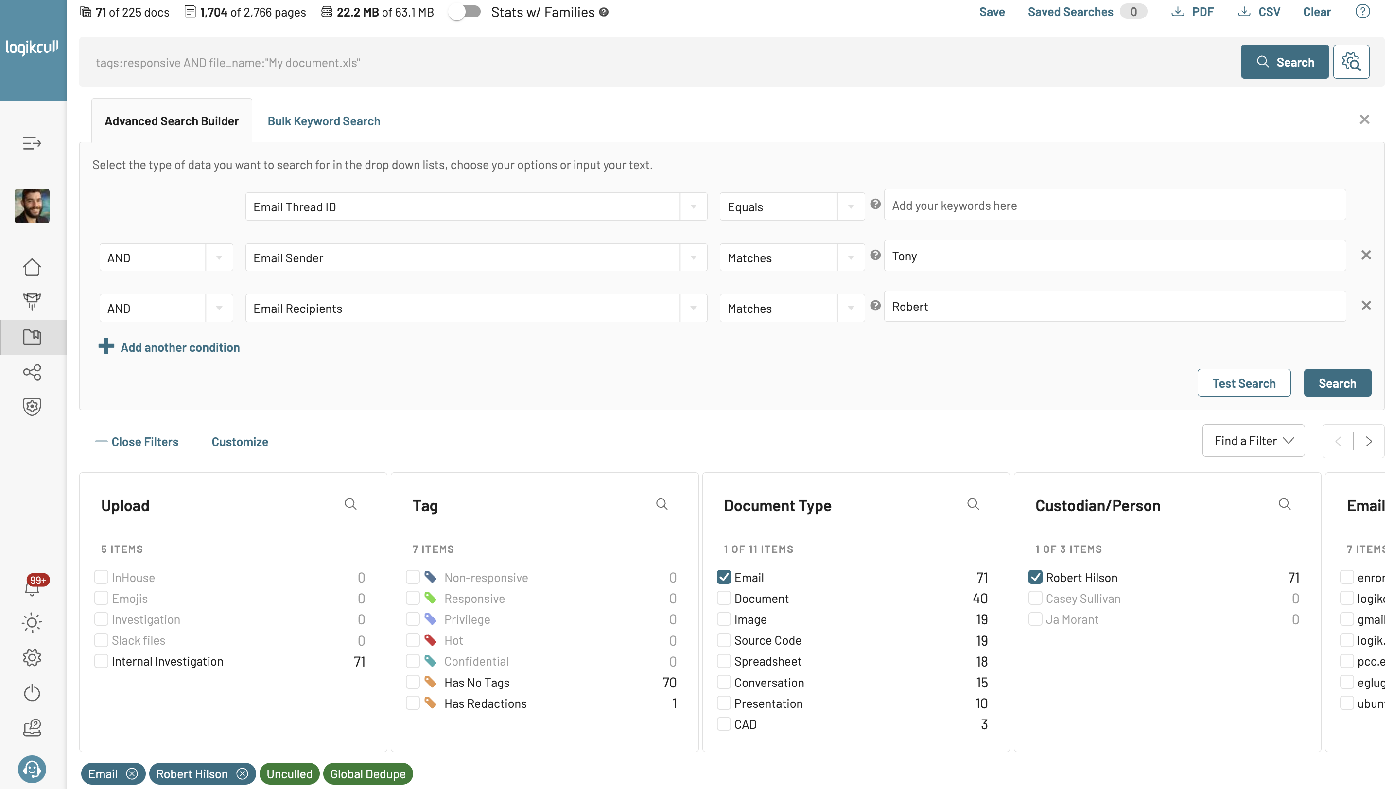Open advanced search settings magnifier-gear icon
This screenshot has width=1393, height=789.
(x=1351, y=62)
